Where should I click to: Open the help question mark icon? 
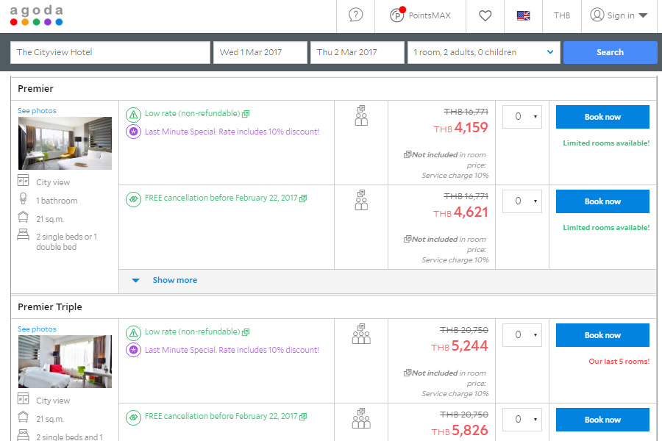(356, 15)
